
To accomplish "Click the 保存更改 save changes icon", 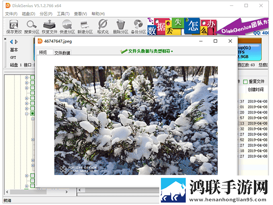I will (x=14, y=27).
